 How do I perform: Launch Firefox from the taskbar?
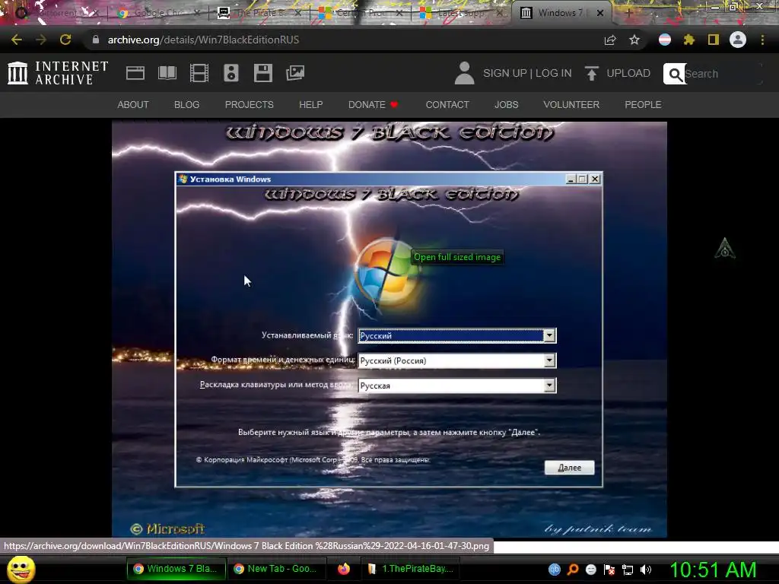pos(344,569)
